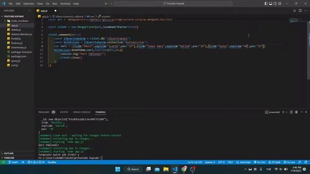Switch to Output panel tab
The height and width of the screenshot is (174, 310).
coord(64,112)
